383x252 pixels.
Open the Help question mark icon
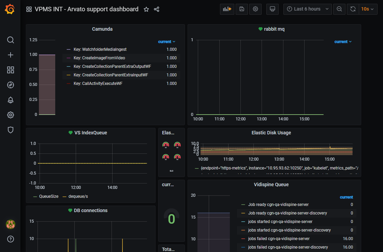[x=11, y=239]
